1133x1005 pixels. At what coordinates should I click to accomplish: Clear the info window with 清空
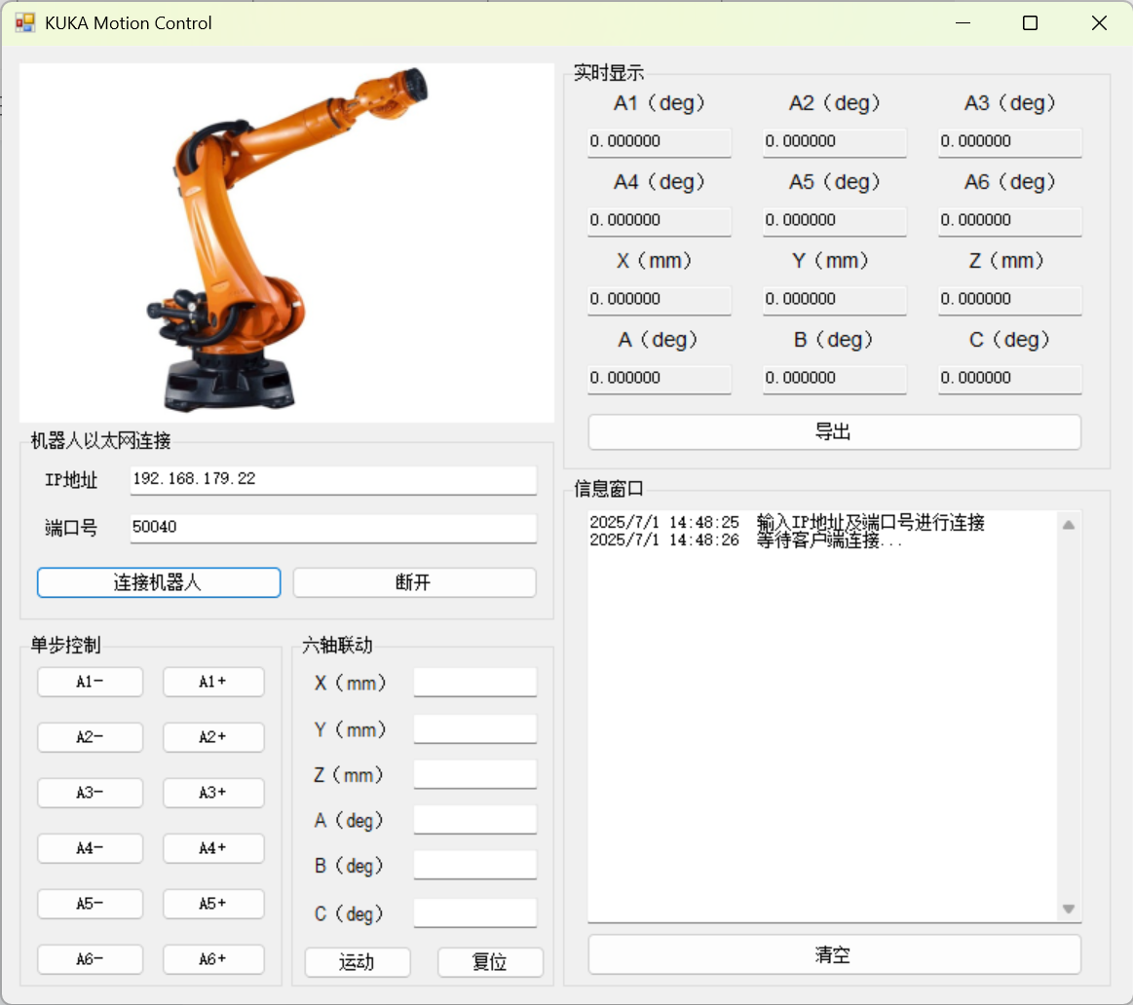[x=835, y=955]
